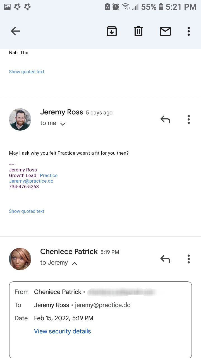Archive this email conversation
Viewport: 201px width, 358px height.
(112, 31)
